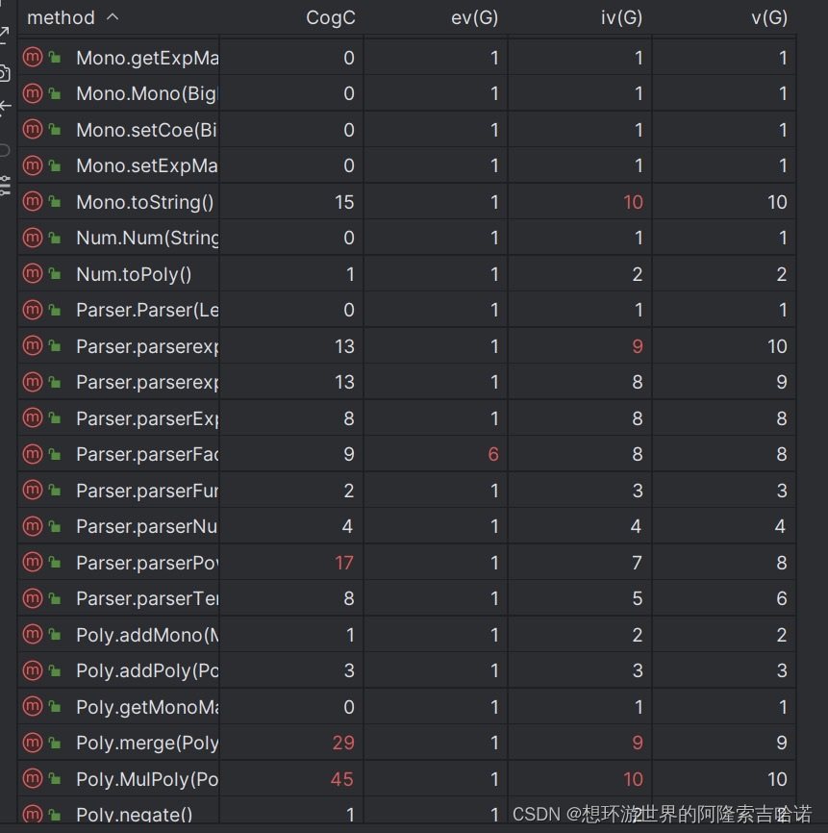
Task: Sort table by ev(G) column header
Action: [x=474, y=17]
